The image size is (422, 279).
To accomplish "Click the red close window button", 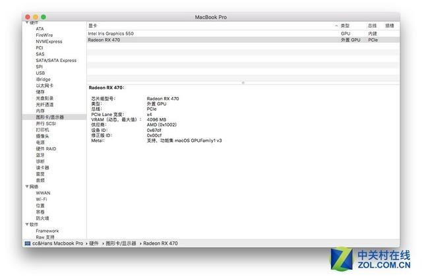I will point(28,17).
